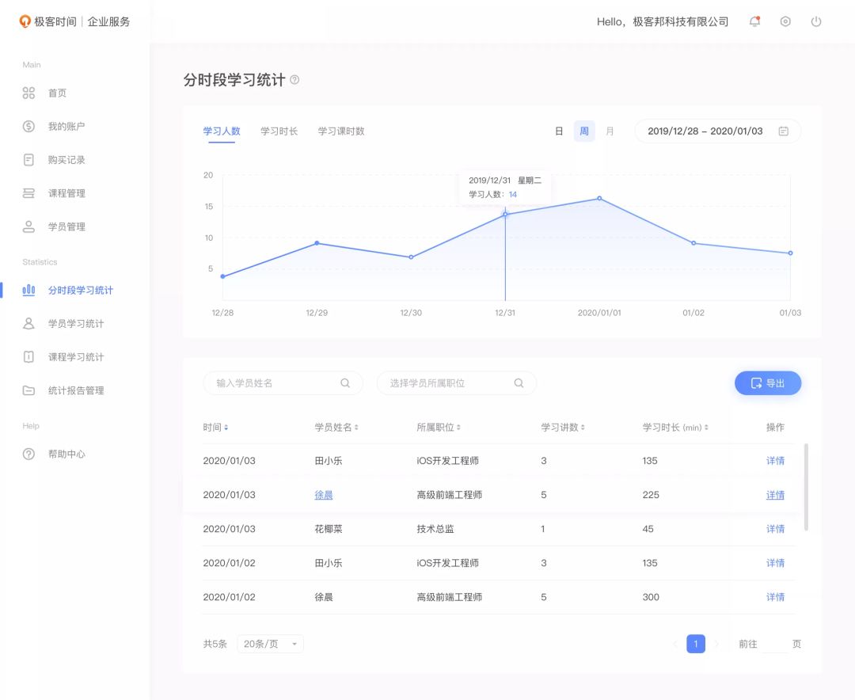Click the 首页 grid icon in sidebar
The width and height of the screenshot is (855, 700).
[28, 93]
